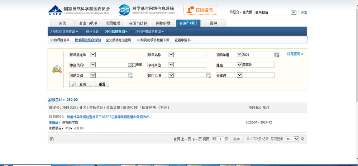358x166 pixels.
Task: Open the 角色切换 role dropdown
Action: [275, 13]
